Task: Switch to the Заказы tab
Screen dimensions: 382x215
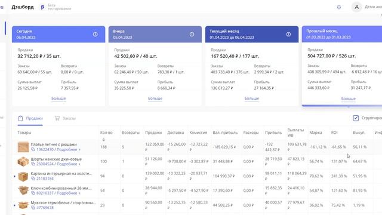Action: 65,118
